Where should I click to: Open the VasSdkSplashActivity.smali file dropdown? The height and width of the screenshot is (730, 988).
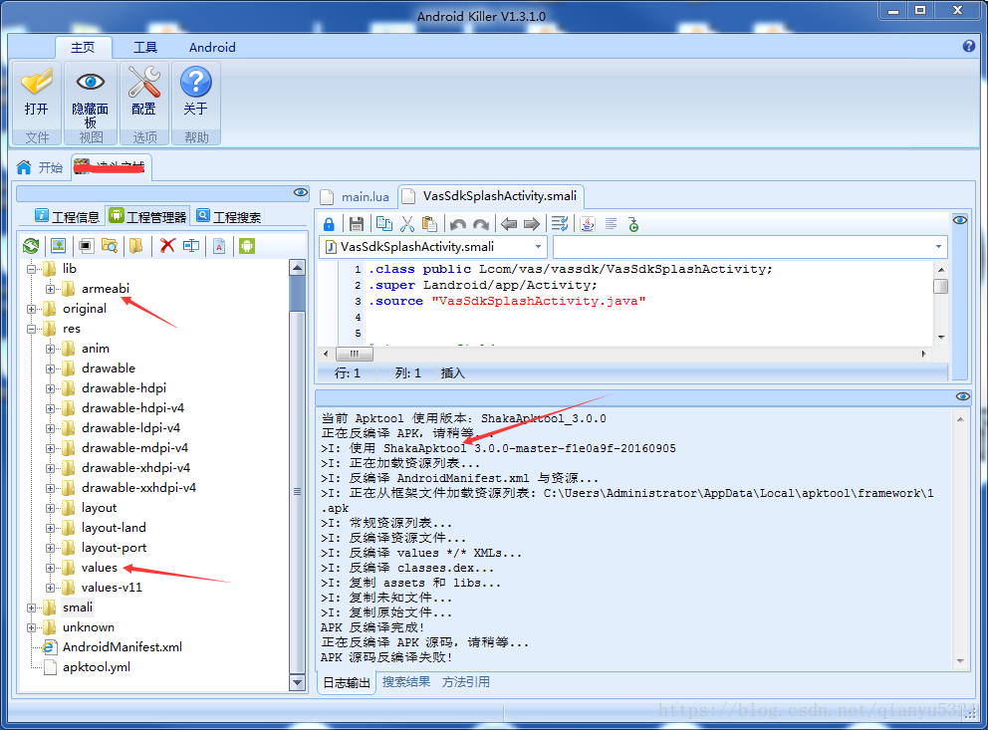tap(538, 247)
